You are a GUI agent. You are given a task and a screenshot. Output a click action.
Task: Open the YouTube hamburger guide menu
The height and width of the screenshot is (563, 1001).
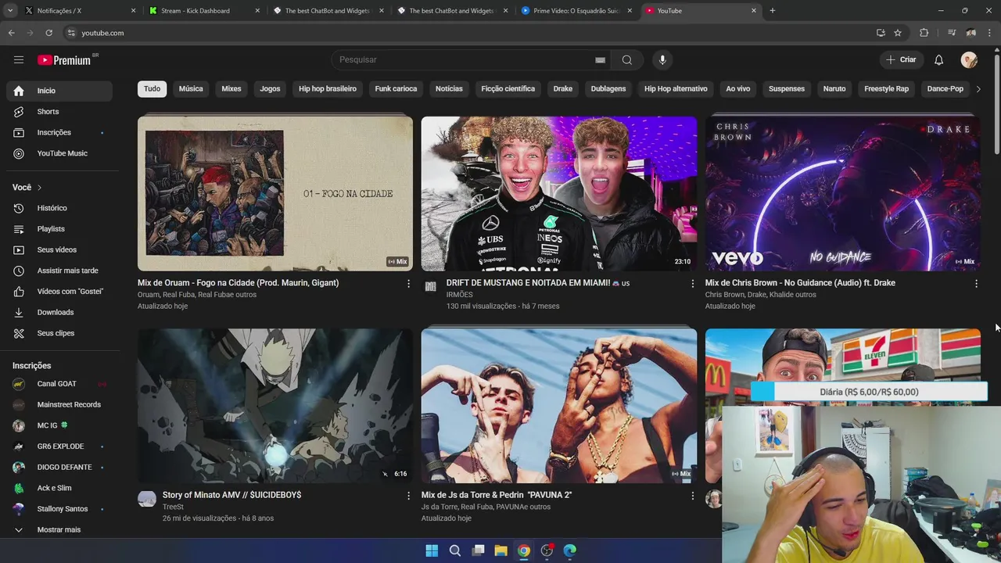(19, 59)
